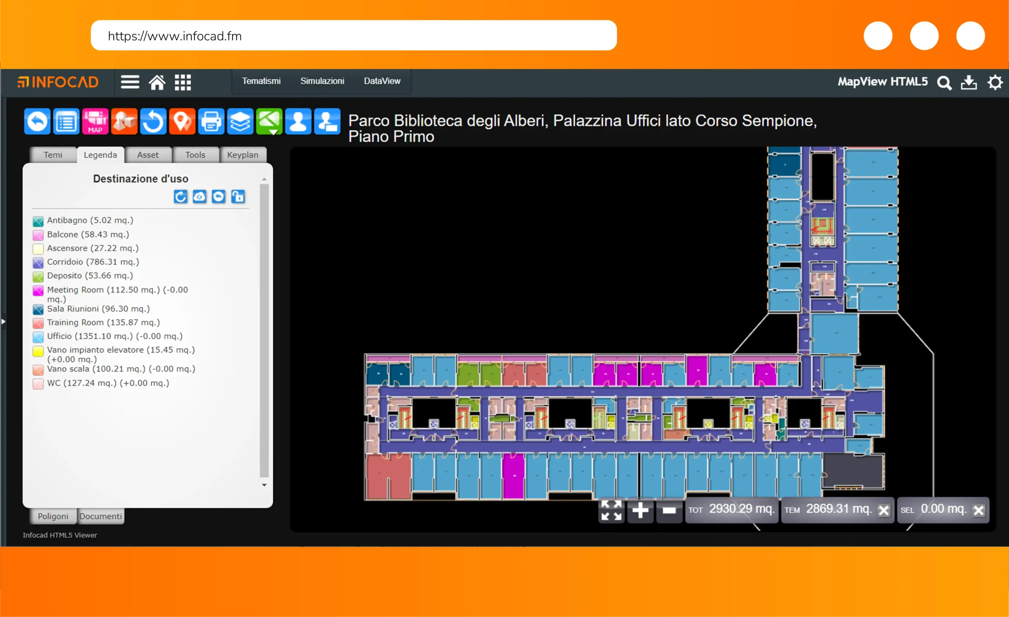This screenshot has height=617, width=1009.
Task: Click the legend scrollbar down arrow
Action: point(264,485)
